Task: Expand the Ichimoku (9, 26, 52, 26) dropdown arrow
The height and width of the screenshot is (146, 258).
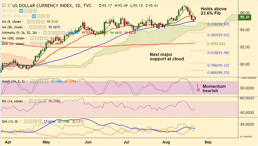Action: (39, 33)
